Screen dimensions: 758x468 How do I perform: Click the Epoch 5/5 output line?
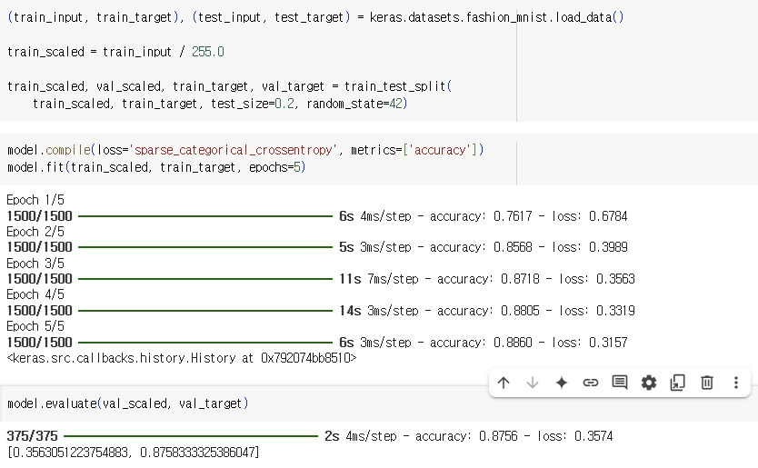(x=35, y=326)
